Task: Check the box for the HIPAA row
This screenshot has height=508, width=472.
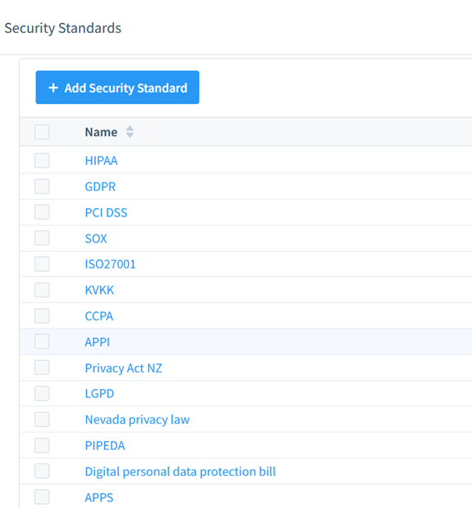Action: click(x=42, y=160)
